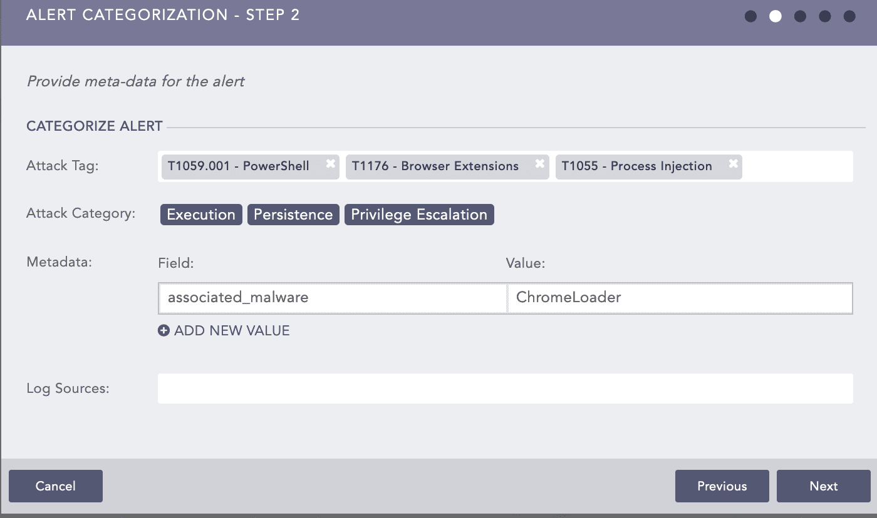Screen dimensions: 877x518
Task: Edit the associated_malware field name input
Action: tap(332, 298)
